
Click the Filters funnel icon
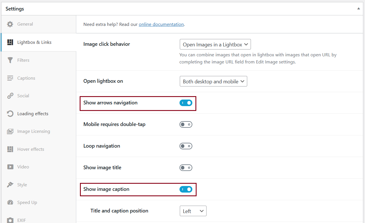[x=10, y=60]
